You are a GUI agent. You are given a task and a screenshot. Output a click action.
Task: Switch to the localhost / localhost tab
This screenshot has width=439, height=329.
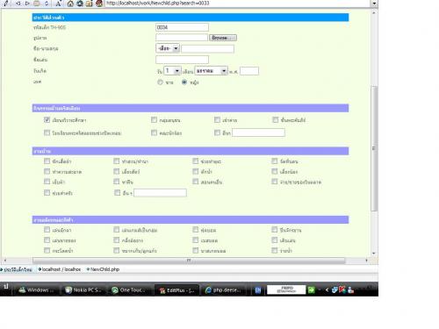click(x=60, y=269)
